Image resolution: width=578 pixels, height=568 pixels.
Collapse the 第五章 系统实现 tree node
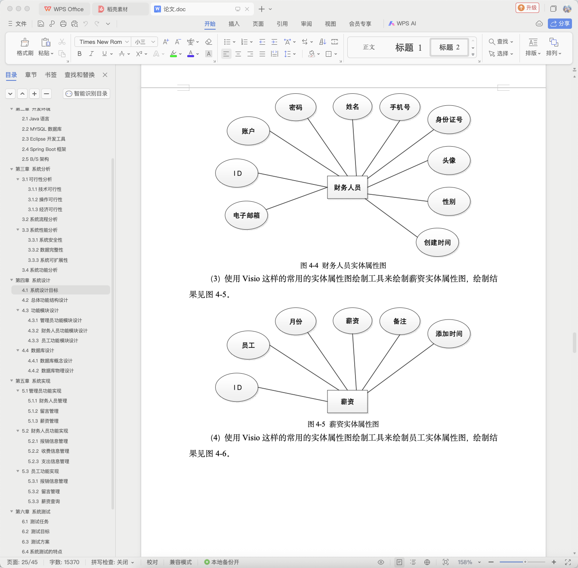point(12,381)
